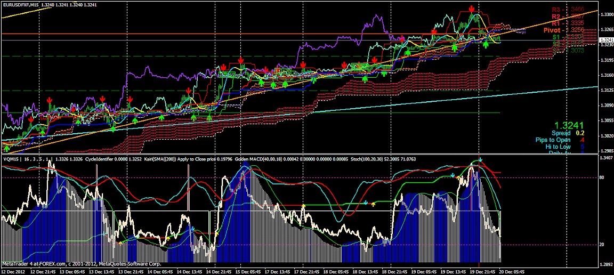Click the 1.3407 indicator scale value
Viewport: 614px width, 275px height.
tap(606, 158)
